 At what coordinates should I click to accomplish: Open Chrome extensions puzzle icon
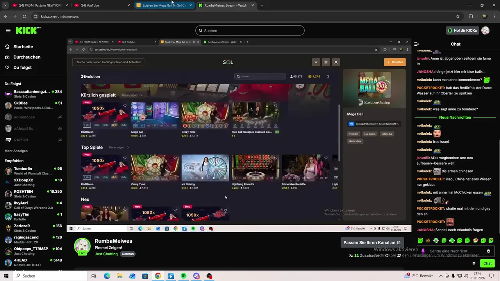(x=471, y=16)
